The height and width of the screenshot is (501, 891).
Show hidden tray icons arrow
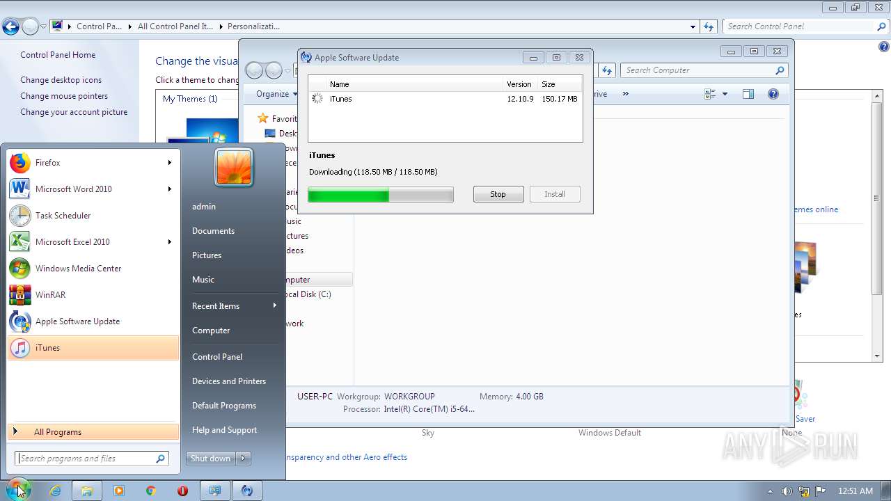point(770,491)
